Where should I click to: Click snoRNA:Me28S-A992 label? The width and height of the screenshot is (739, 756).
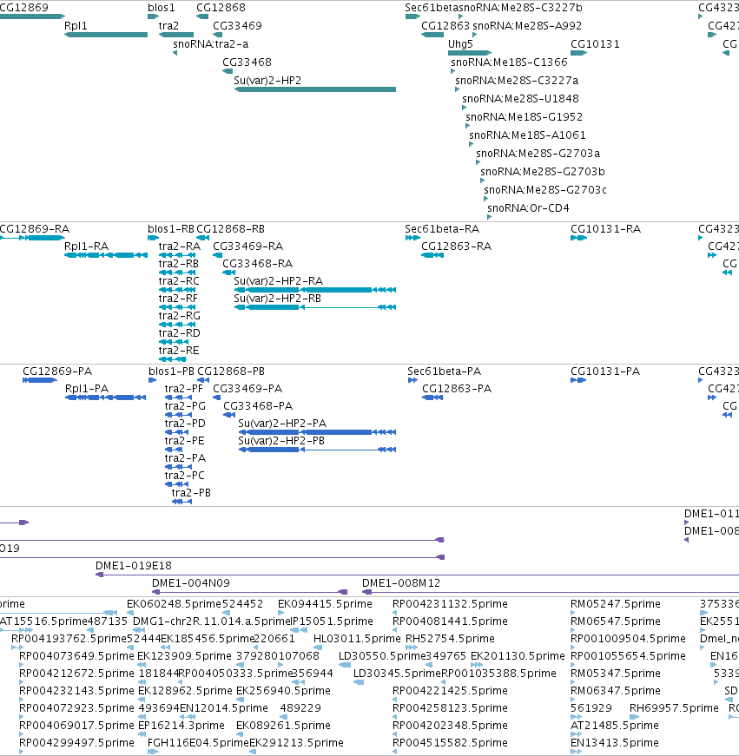coord(527,26)
